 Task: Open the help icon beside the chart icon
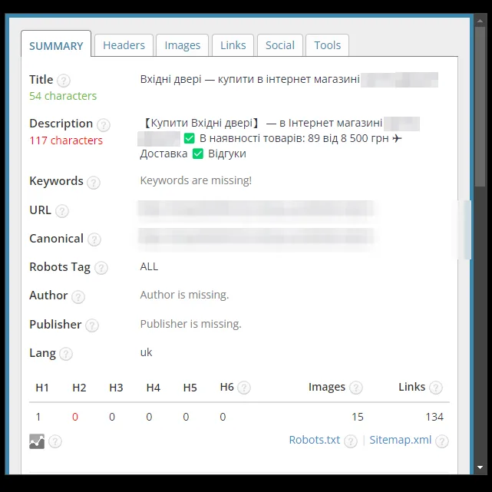point(55,441)
